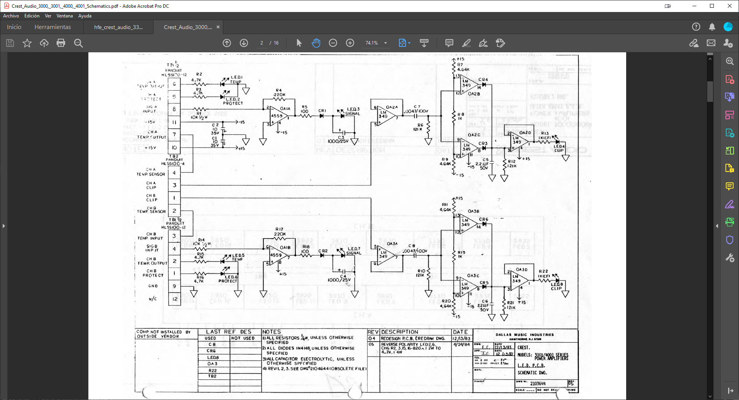Click the upload to cloud icon
739x400 pixels.
point(44,43)
